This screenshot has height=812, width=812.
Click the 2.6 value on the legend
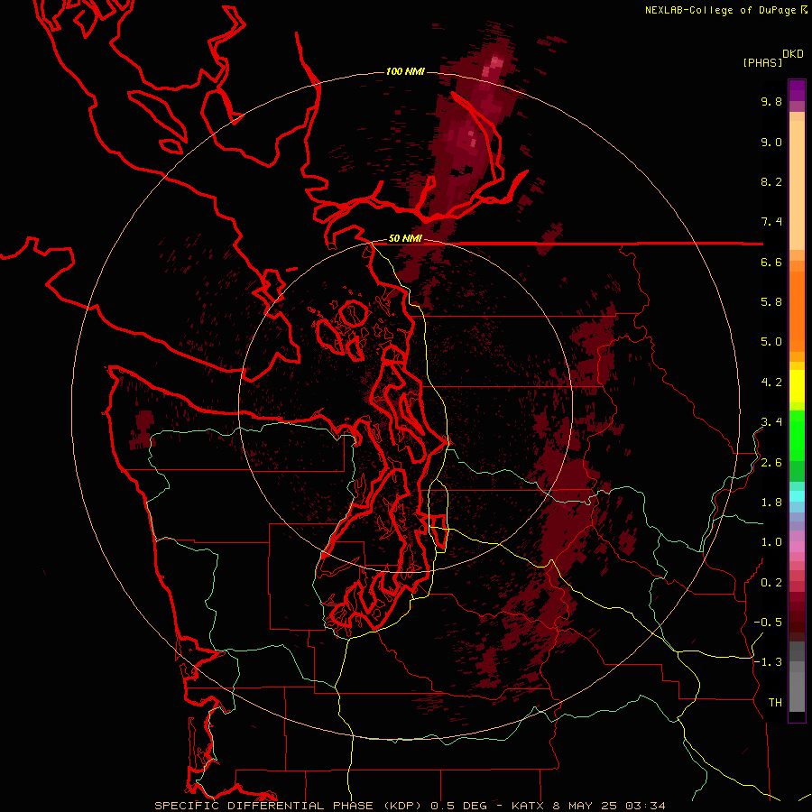point(771,463)
